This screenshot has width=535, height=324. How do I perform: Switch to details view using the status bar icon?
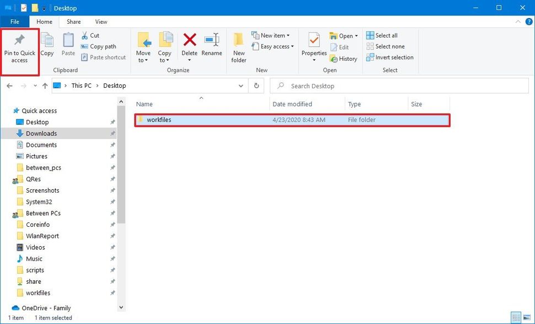pyautogui.click(x=516, y=317)
